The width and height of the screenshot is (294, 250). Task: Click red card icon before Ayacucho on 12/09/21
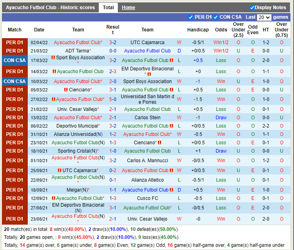coord(53,198)
